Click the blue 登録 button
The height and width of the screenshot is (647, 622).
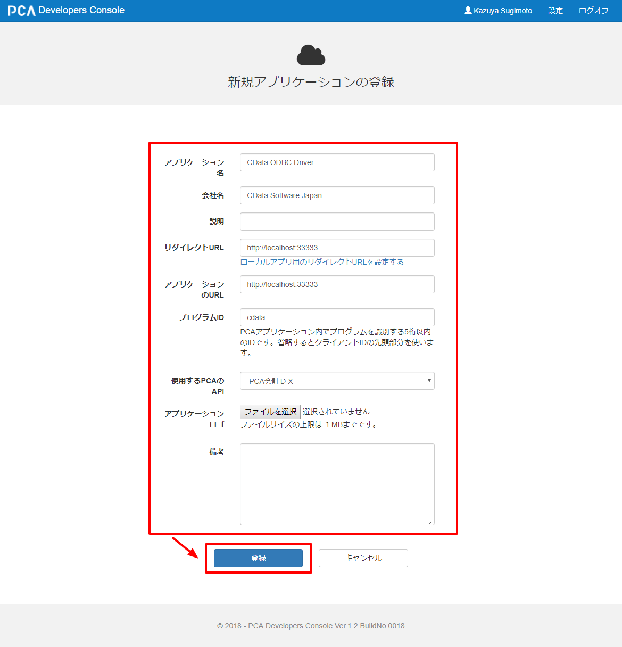[x=258, y=558]
